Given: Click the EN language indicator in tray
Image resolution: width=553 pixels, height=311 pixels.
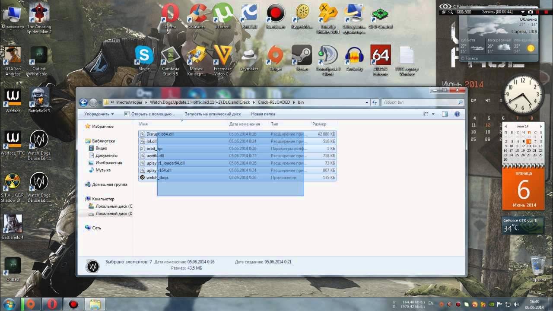Looking at the screenshot, I should 431,304.
